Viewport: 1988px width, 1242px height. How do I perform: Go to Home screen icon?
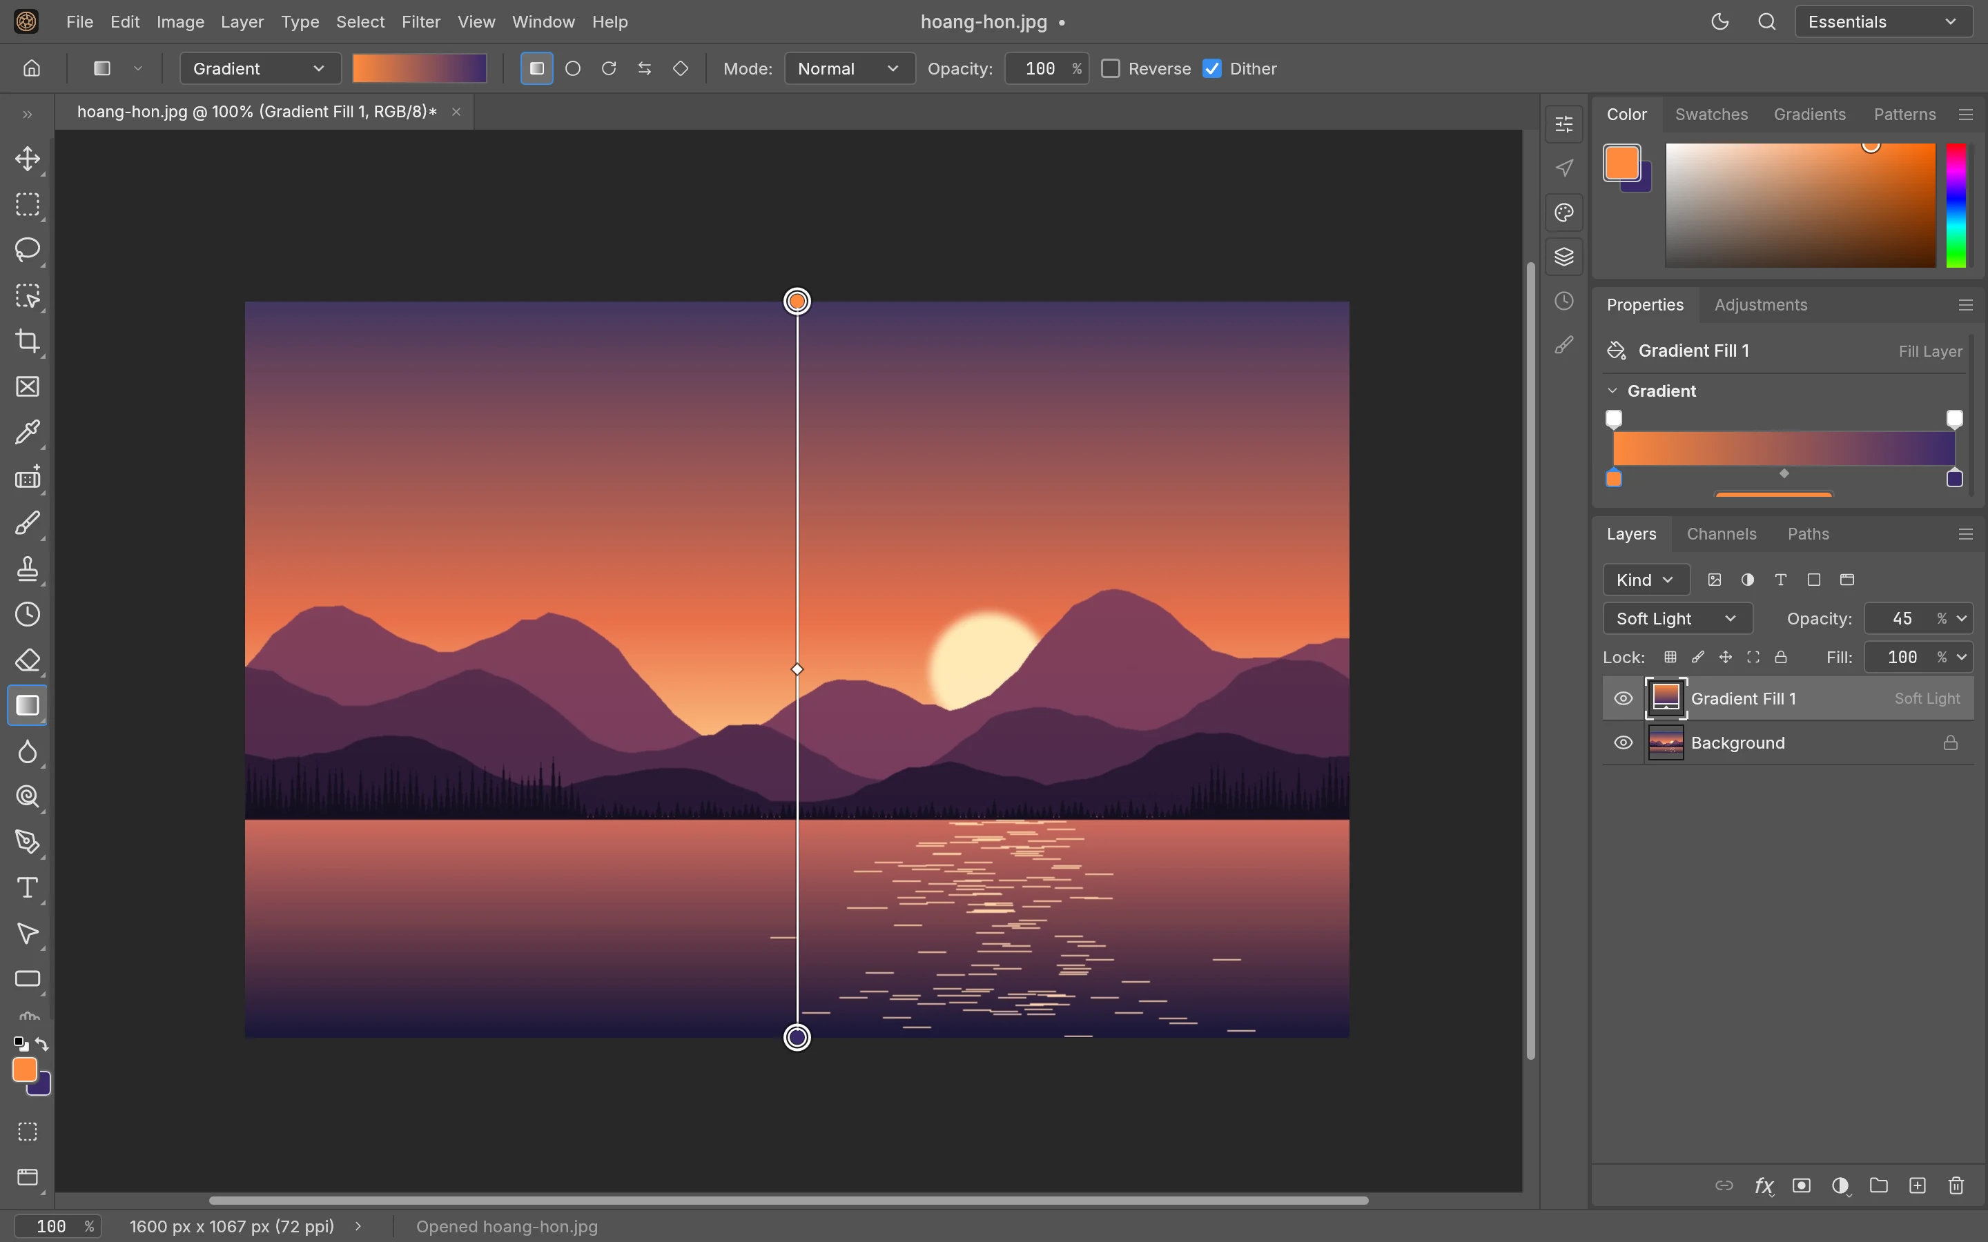click(31, 69)
